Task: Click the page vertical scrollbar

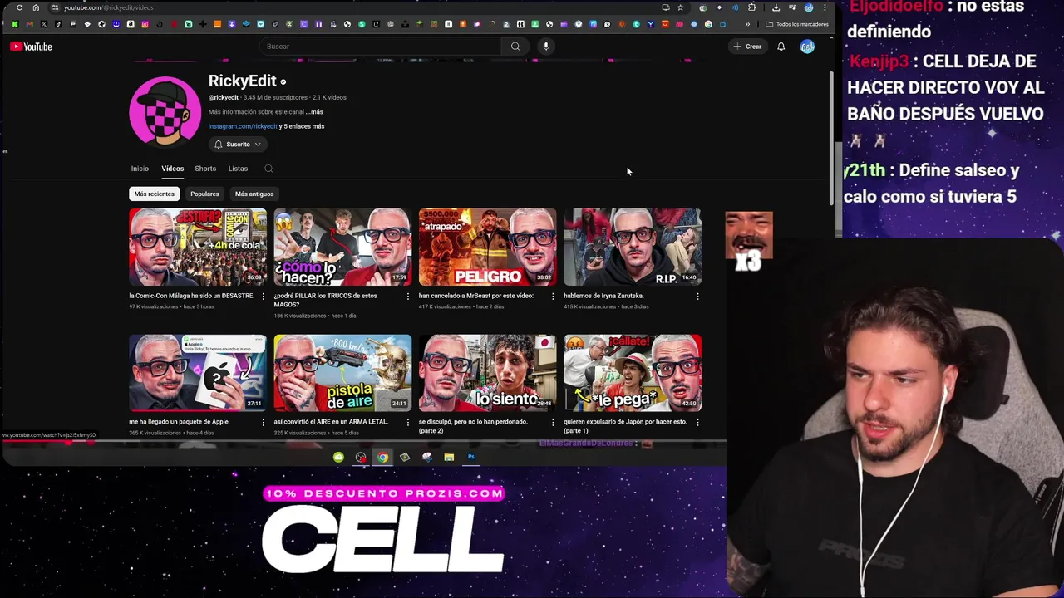Action: (x=831, y=139)
